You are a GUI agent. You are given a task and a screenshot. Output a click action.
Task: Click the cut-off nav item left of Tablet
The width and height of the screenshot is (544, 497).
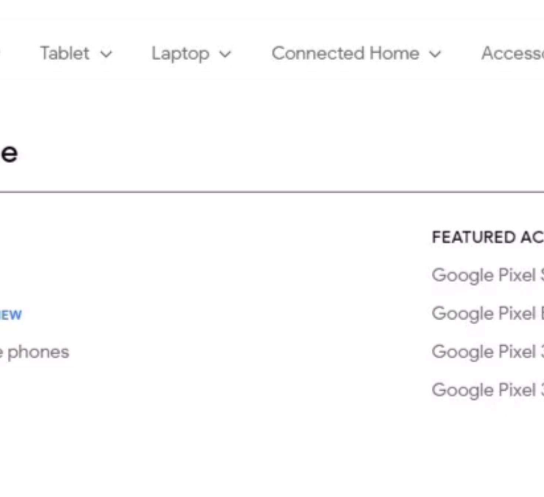point(1,54)
